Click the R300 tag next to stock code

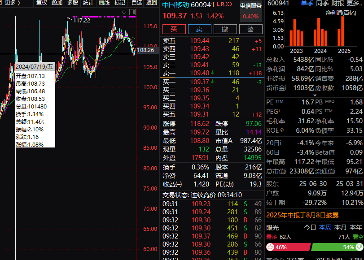click(226, 4)
